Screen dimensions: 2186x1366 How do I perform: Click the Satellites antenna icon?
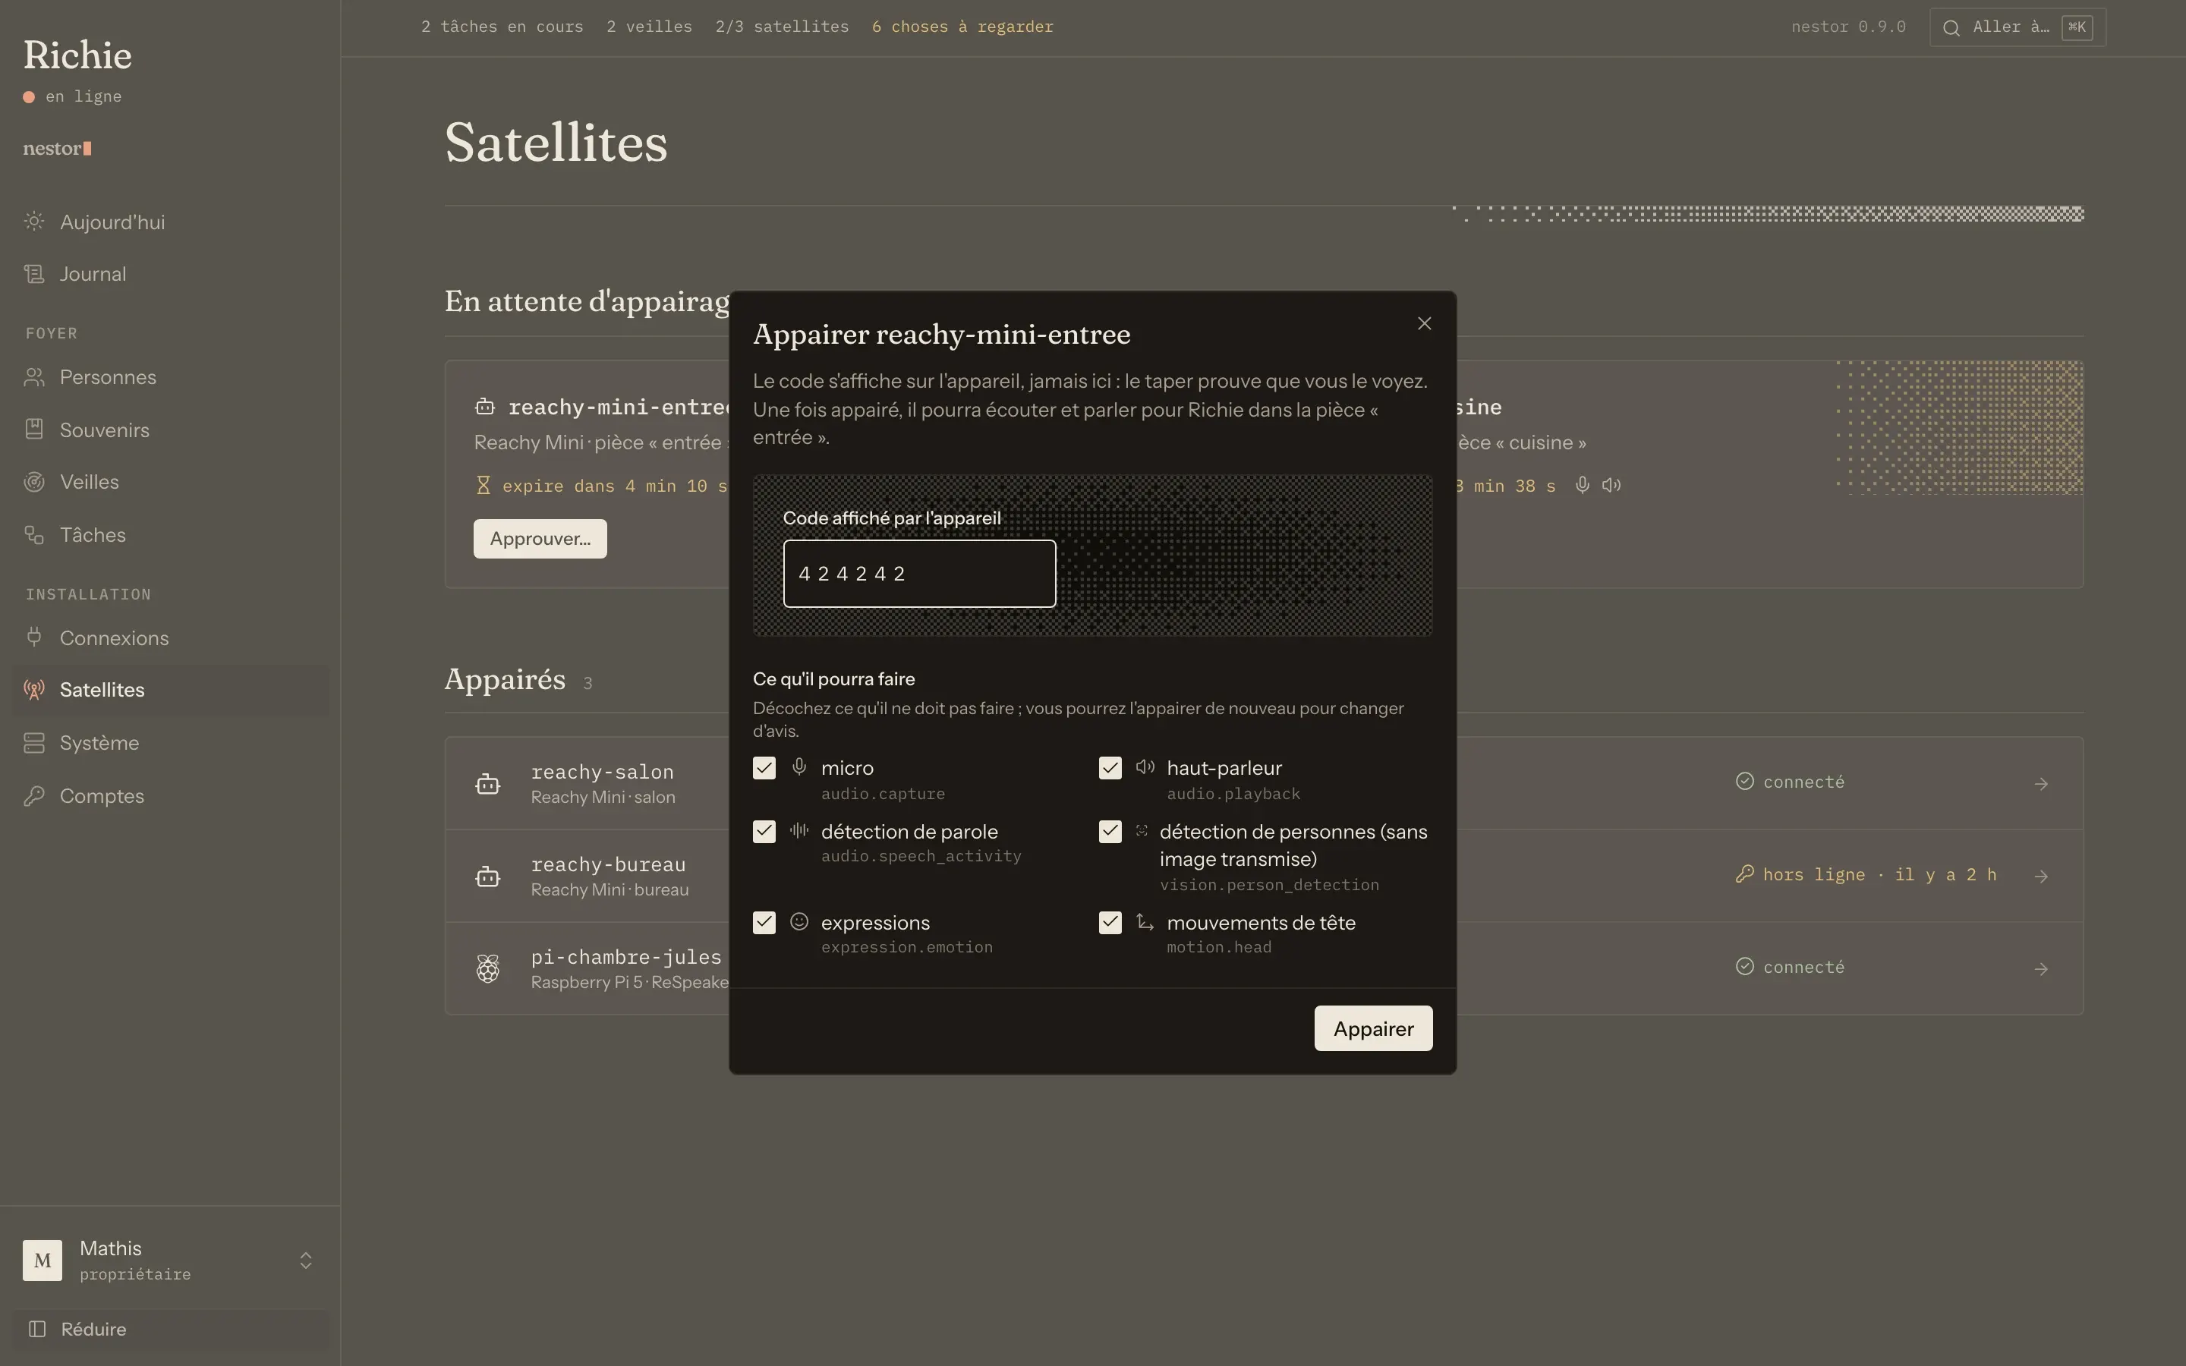[x=34, y=691]
